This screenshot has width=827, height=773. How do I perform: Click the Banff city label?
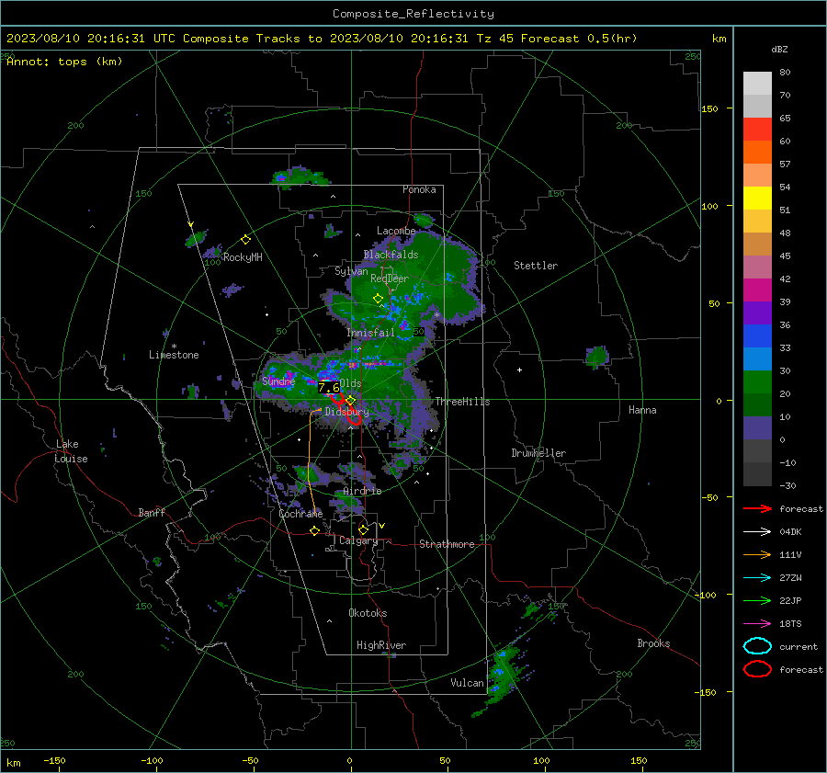[x=152, y=512]
